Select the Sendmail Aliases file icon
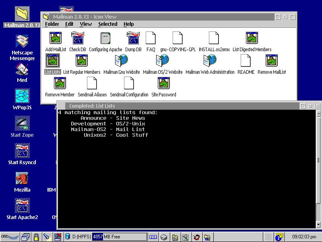Screen dimensions: 322x242 click(x=92, y=83)
